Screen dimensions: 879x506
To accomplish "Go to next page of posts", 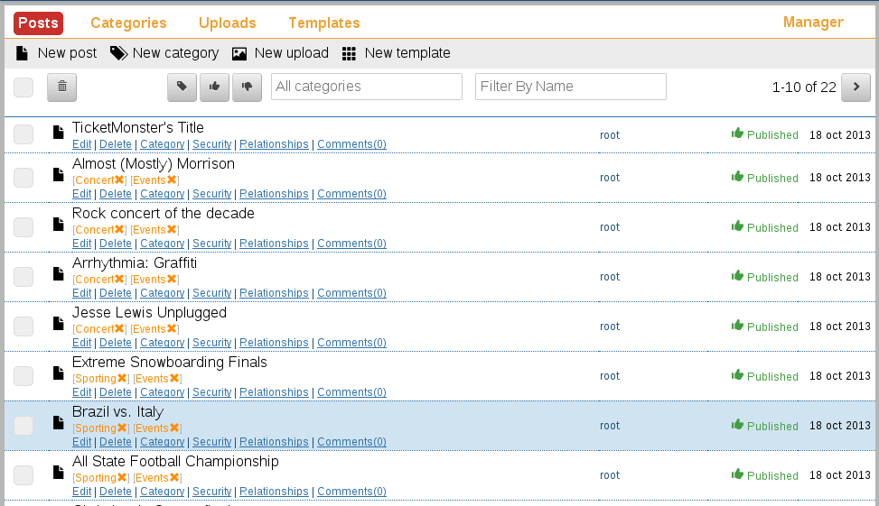I will click(x=856, y=87).
